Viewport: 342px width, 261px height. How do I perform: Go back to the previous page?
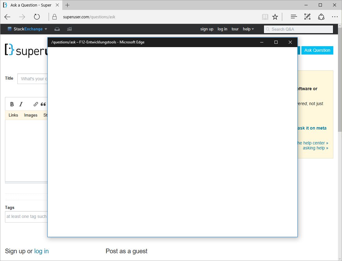[x=7, y=17]
